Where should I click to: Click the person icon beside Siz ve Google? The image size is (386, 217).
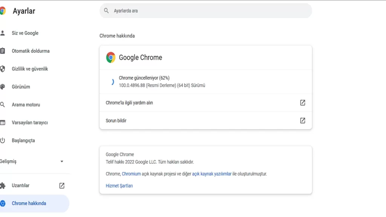(3, 33)
